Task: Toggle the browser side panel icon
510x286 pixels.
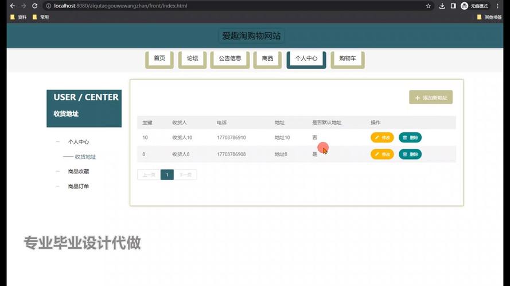Action: tap(453, 6)
